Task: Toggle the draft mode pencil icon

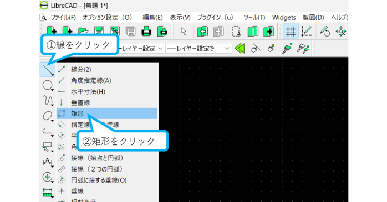Action: [x=307, y=32]
